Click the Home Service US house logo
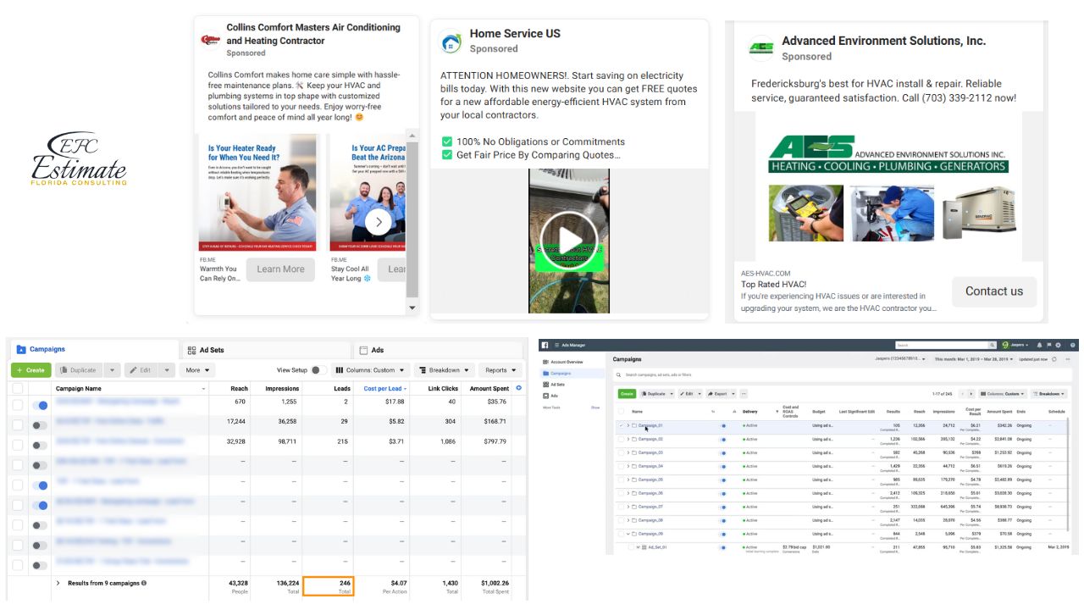Viewport: 1084px width, 610px height. 451,42
